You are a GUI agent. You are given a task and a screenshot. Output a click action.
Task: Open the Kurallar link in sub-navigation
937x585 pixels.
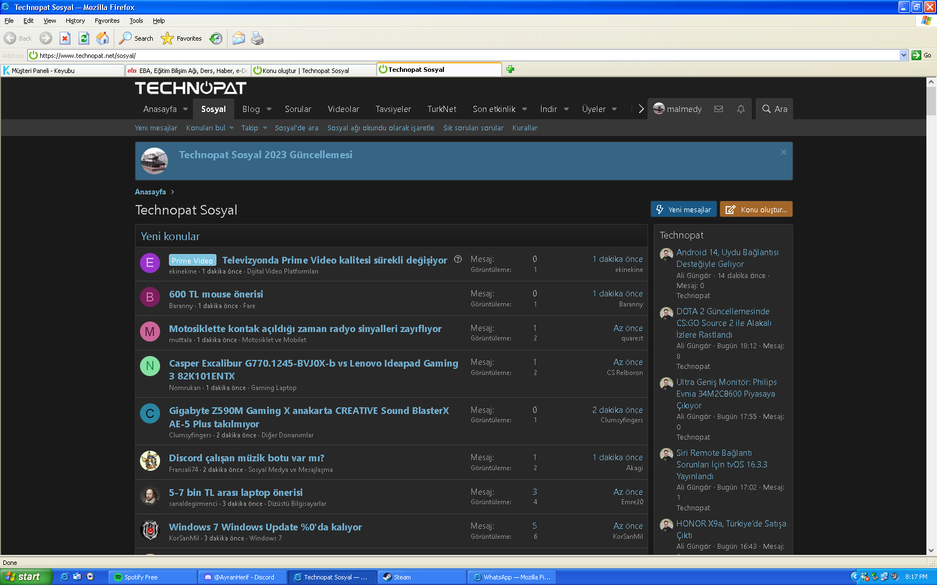525,128
